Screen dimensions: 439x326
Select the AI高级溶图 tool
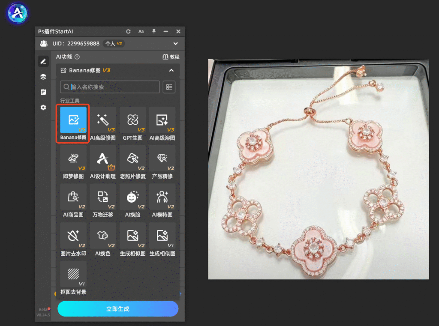coord(162,123)
